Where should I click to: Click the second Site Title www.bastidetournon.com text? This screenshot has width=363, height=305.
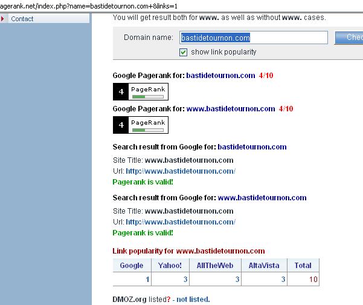pos(189,211)
